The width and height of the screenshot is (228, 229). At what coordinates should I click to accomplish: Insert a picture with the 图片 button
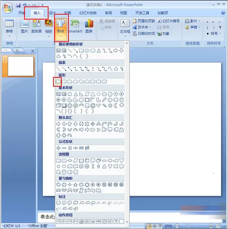24,26
